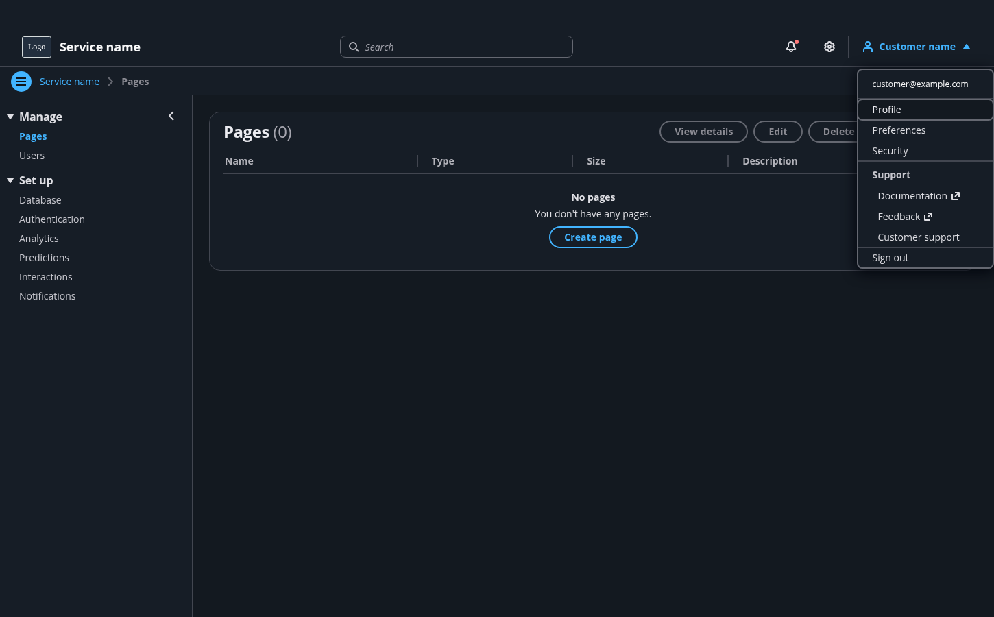Close the Customer name dropdown menu
Screen dimensions: 994x617
(917, 47)
